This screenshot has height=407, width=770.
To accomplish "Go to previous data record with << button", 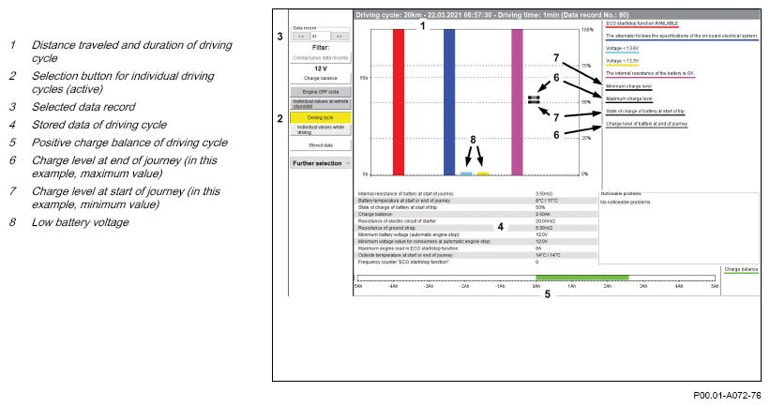I will coord(301,37).
